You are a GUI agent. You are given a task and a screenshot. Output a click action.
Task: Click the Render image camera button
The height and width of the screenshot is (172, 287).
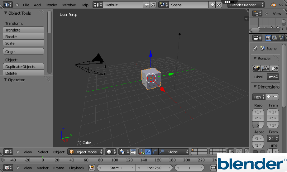click(256, 68)
